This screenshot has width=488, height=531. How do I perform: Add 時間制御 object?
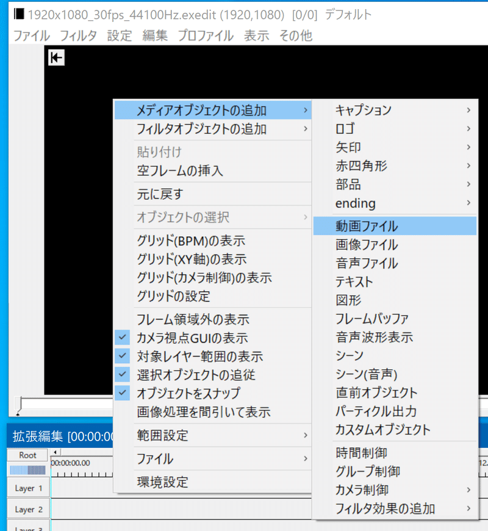[x=395, y=453]
